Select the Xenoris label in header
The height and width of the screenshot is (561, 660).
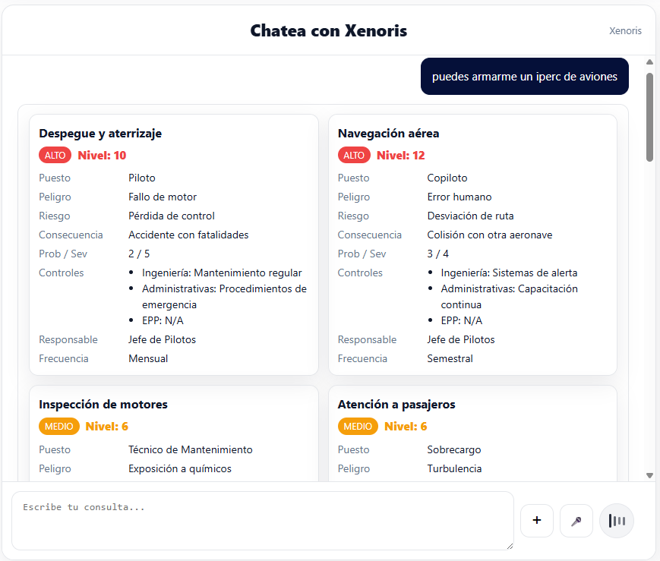tap(625, 30)
